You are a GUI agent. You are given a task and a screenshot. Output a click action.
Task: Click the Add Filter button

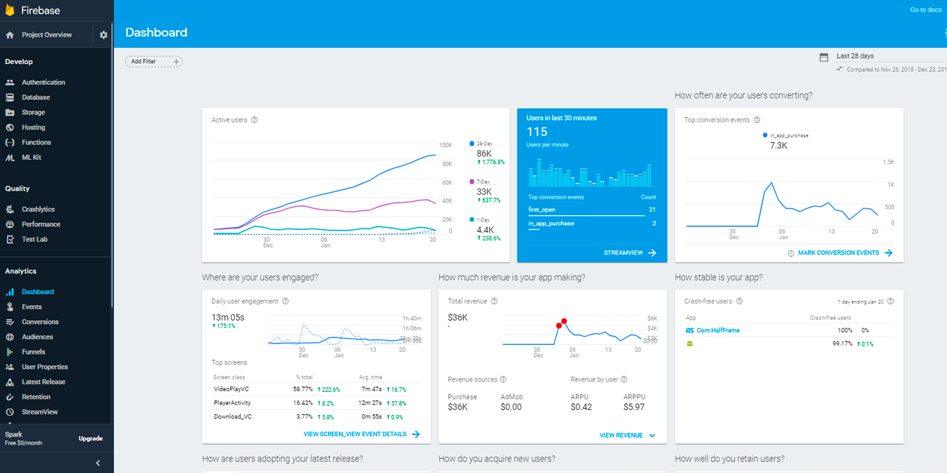[153, 61]
